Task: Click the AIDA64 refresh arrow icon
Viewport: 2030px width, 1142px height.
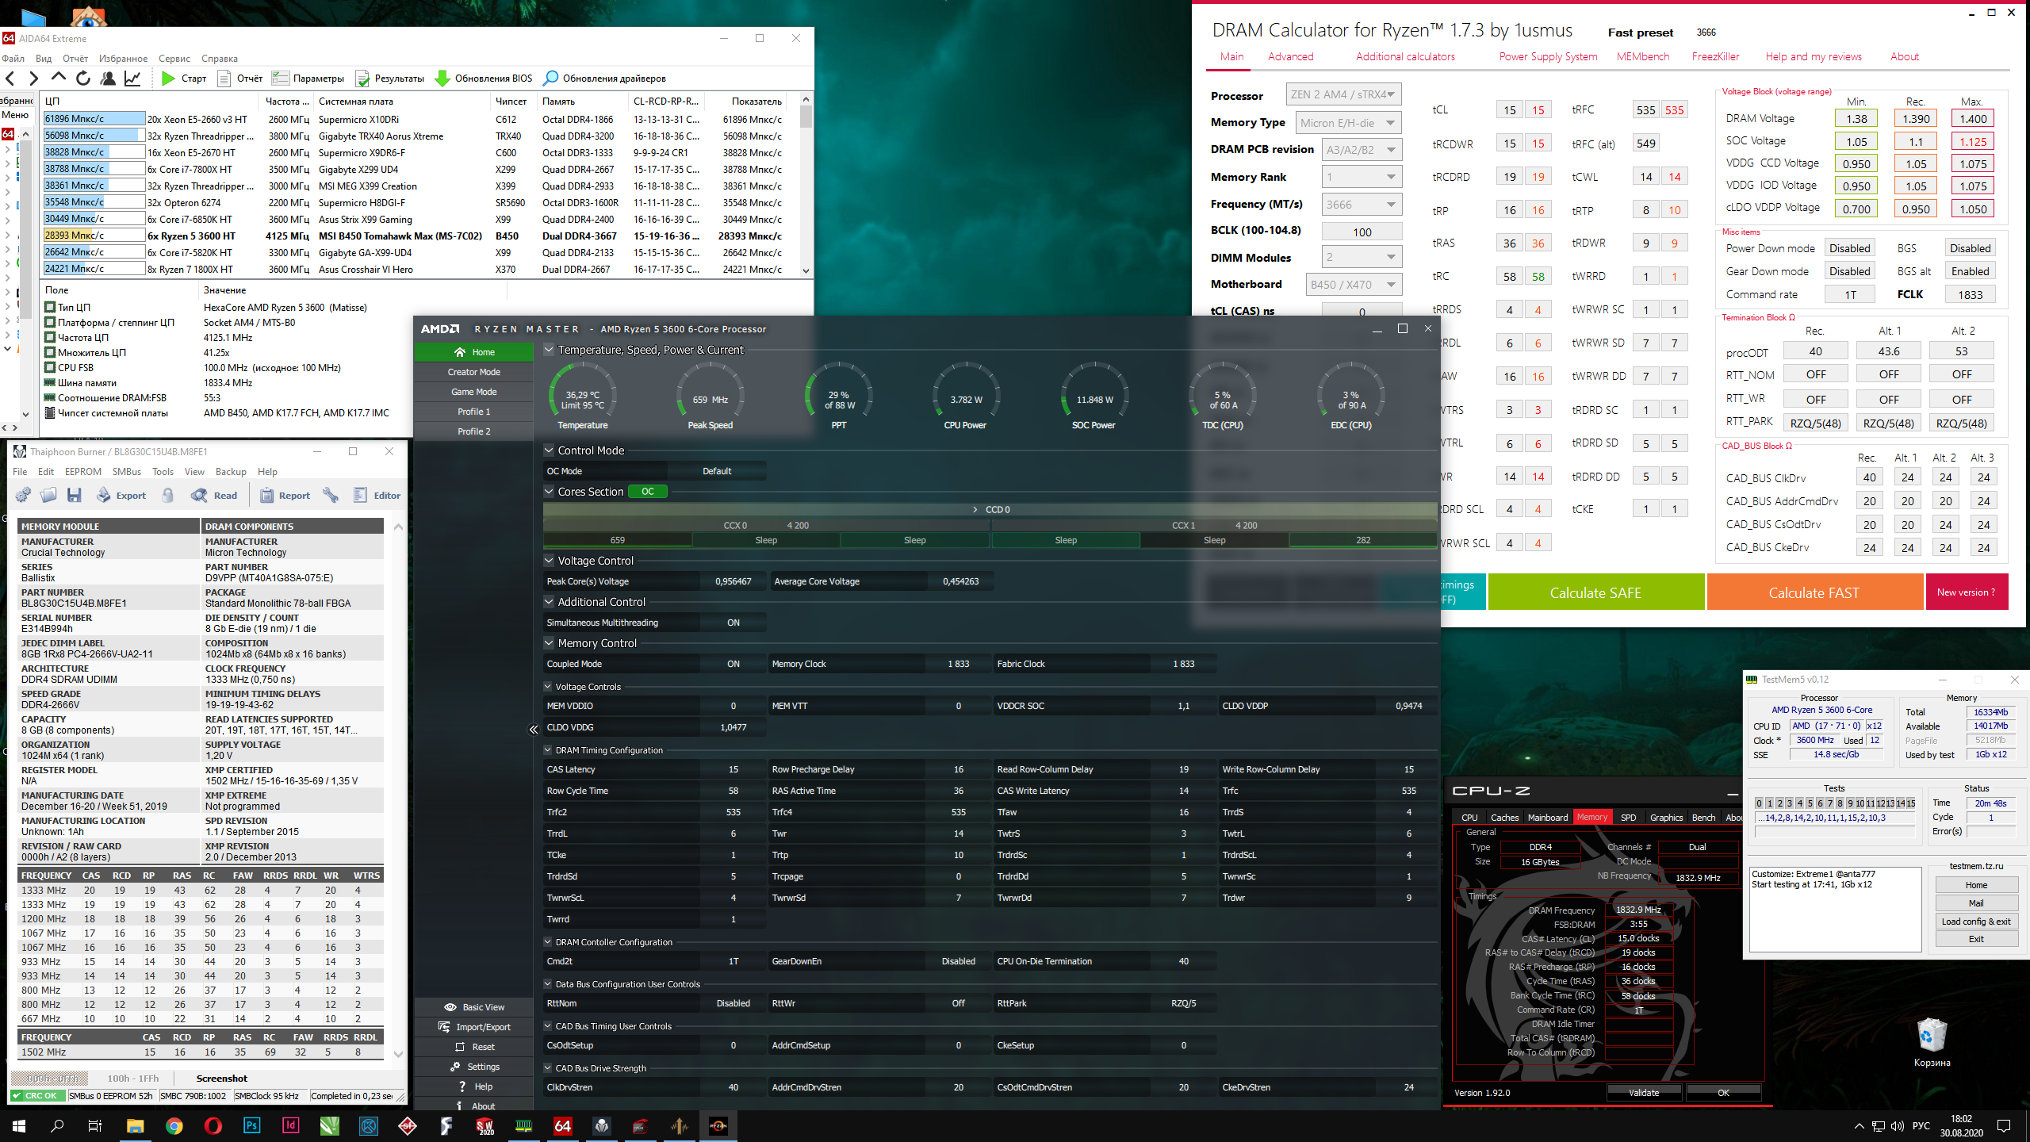Action: pos(83,78)
